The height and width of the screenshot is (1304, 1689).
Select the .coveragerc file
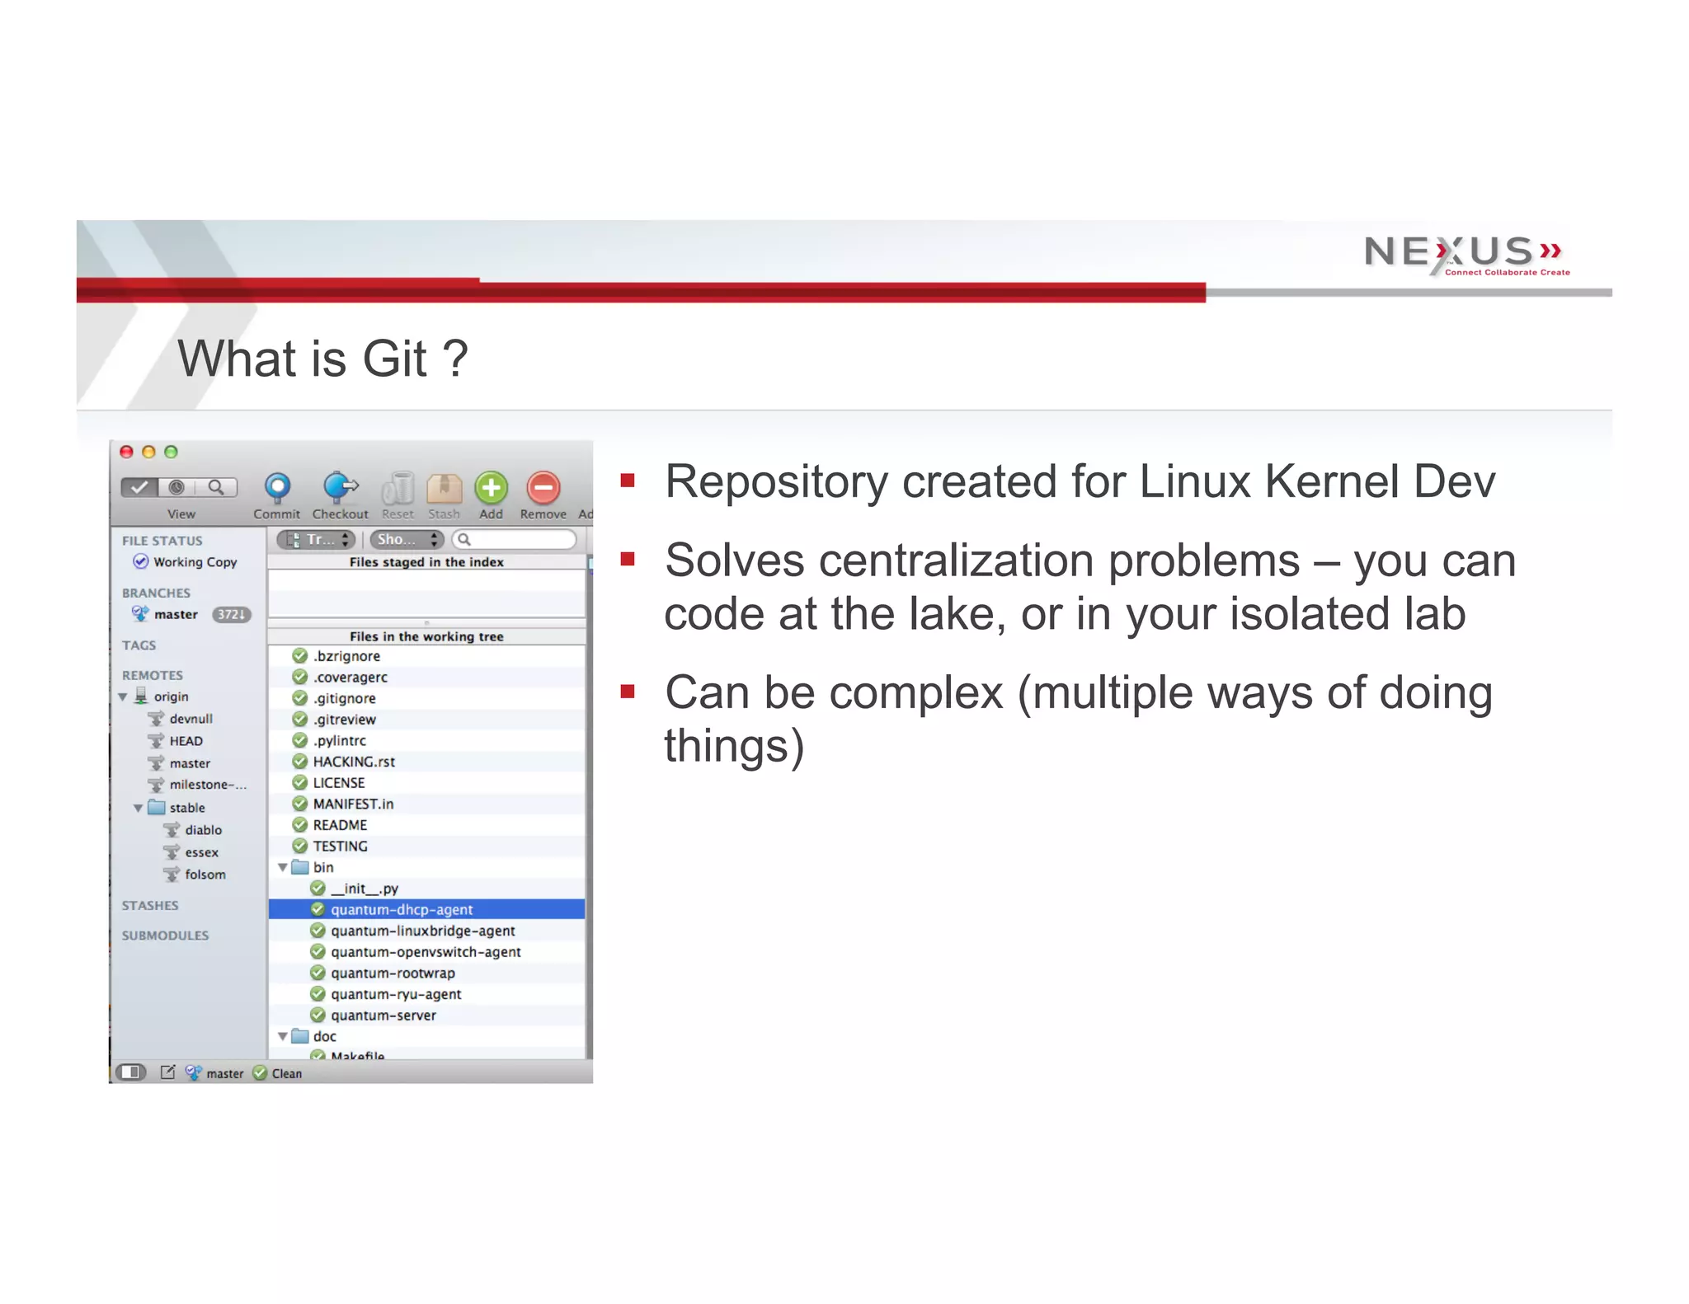click(426, 678)
